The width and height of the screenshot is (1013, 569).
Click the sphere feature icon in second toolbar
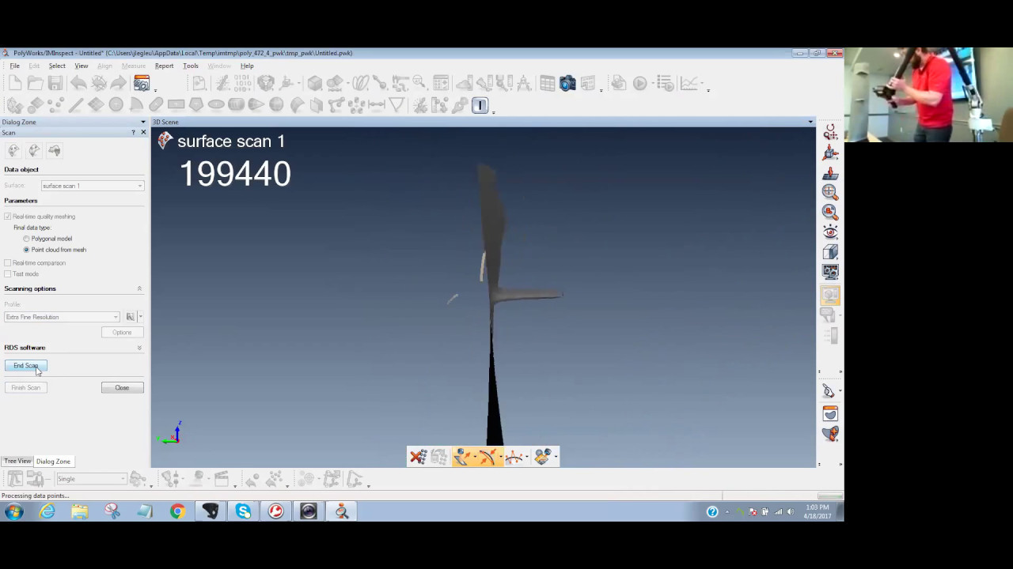tap(276, 105)
